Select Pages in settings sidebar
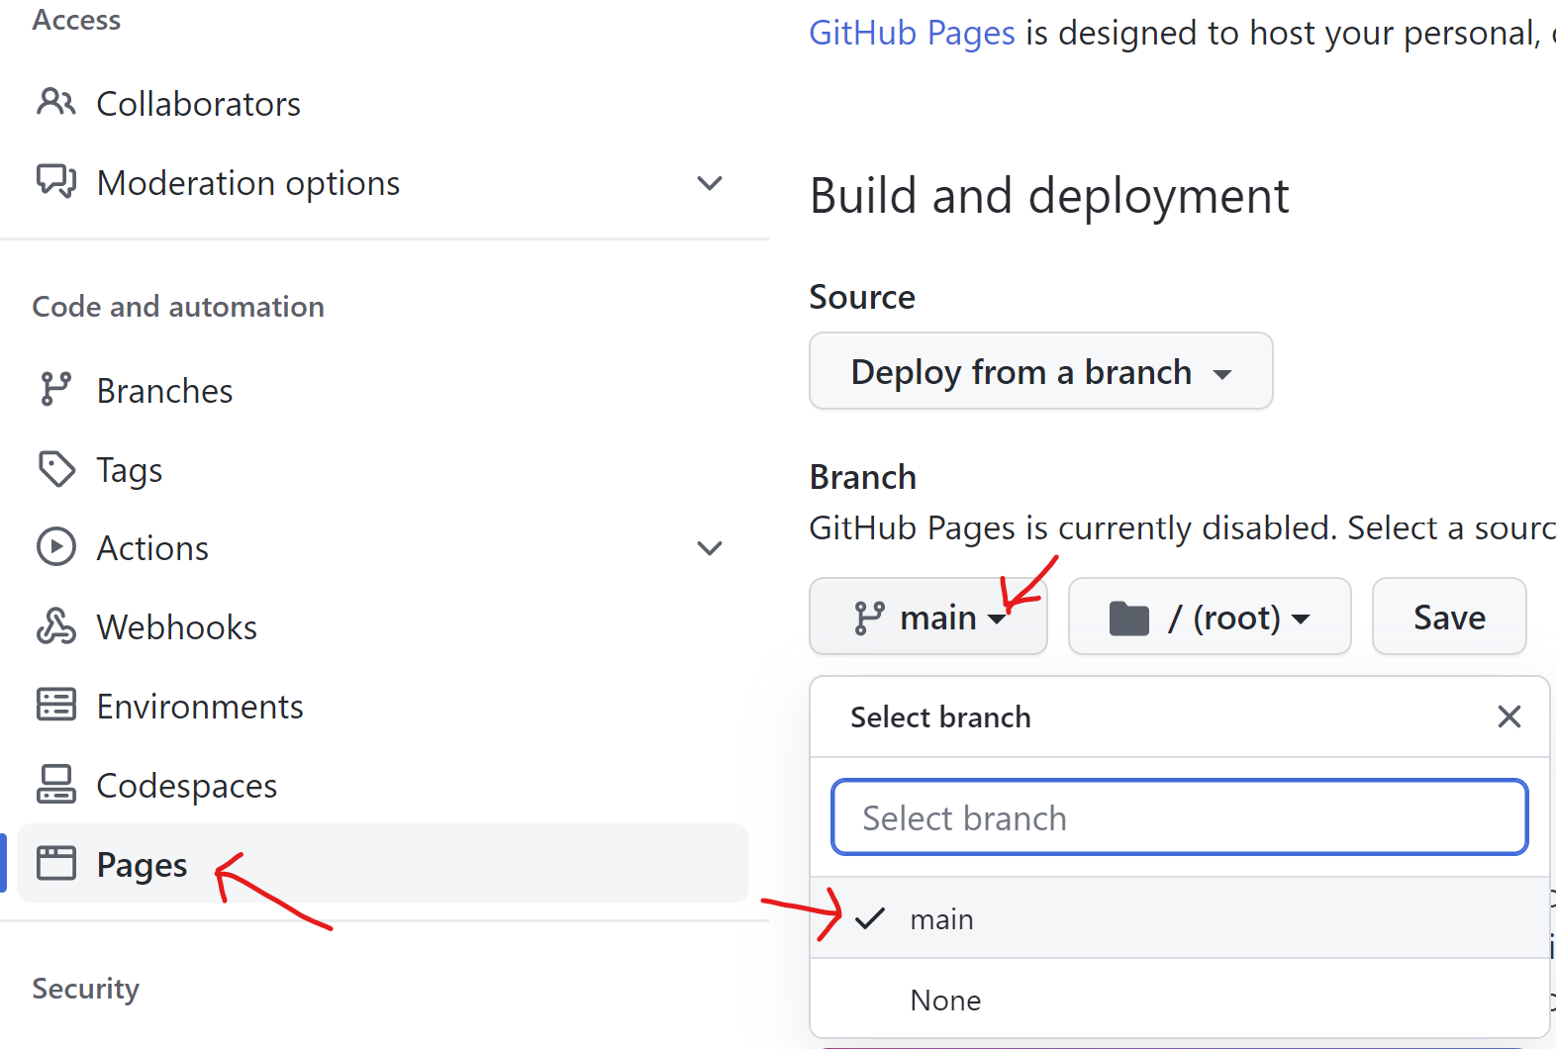 (384, 863)
